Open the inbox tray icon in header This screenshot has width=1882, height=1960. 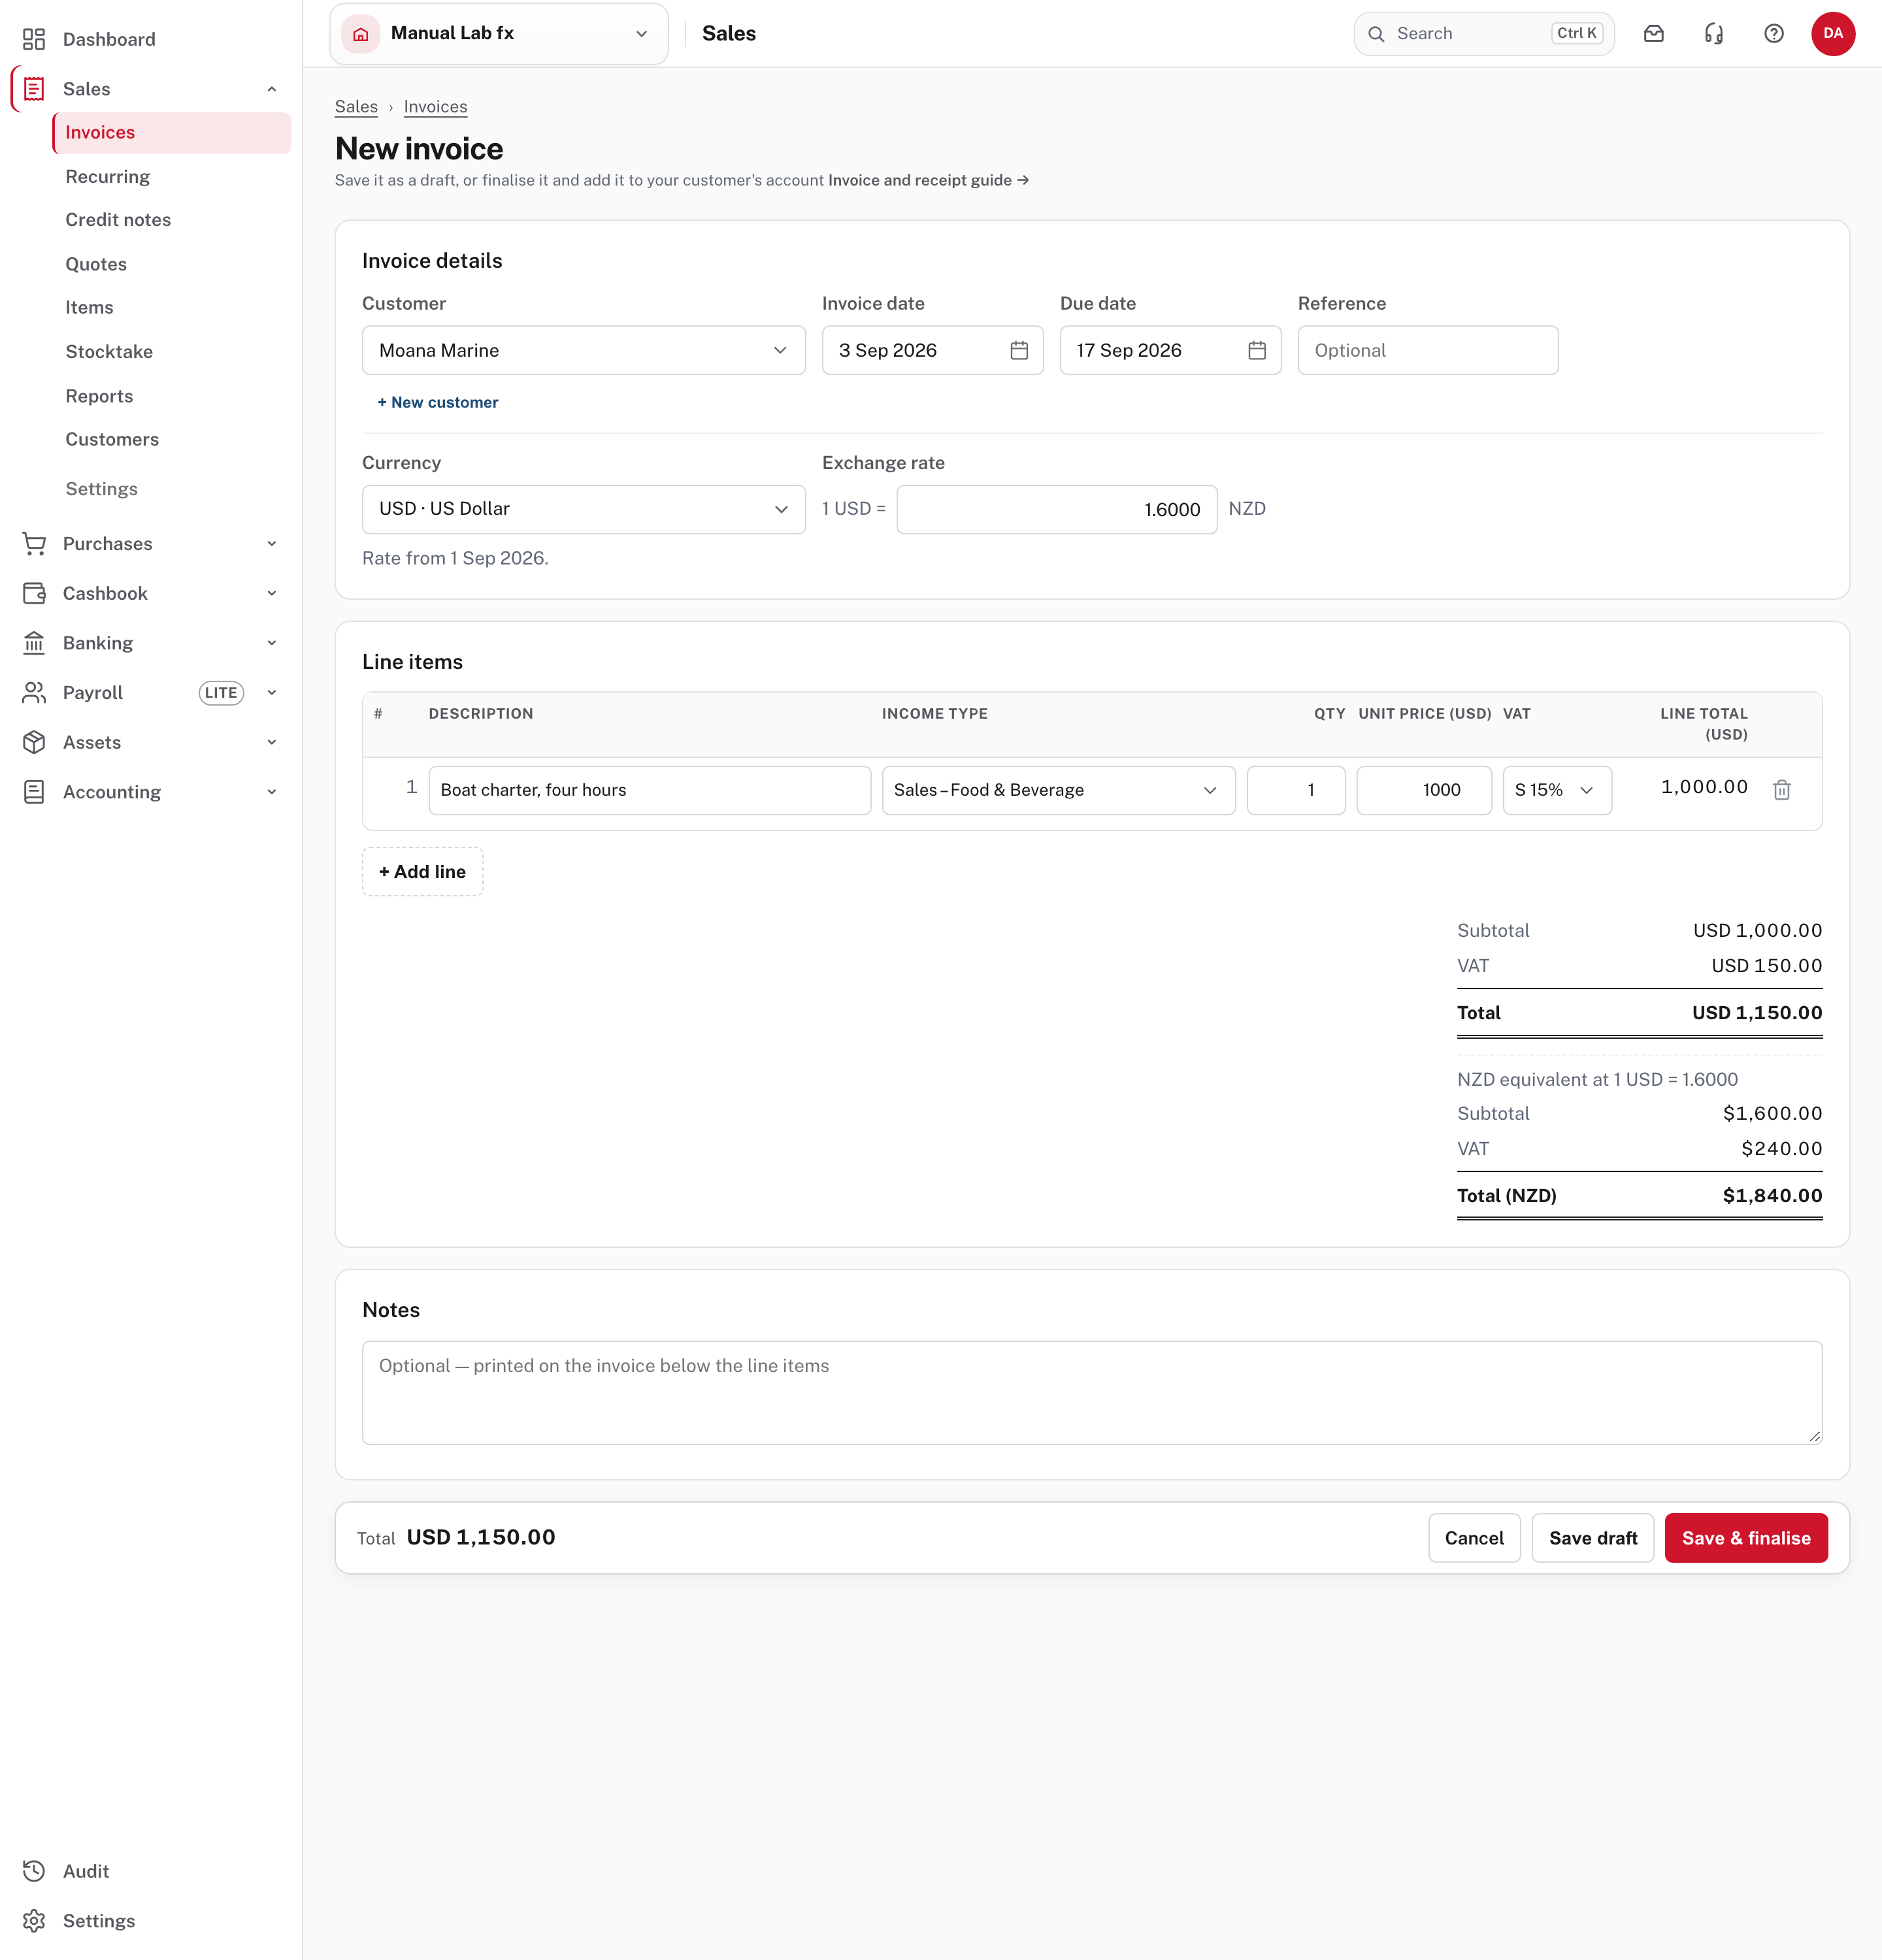coord(1654,34)
